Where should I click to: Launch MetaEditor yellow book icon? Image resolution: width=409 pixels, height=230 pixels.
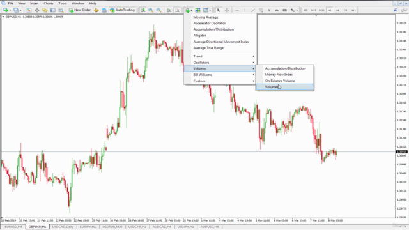click(96, 10)
